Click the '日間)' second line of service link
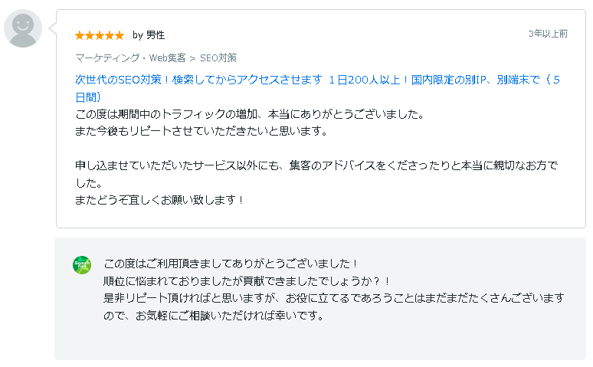 [x=88, y=97]
